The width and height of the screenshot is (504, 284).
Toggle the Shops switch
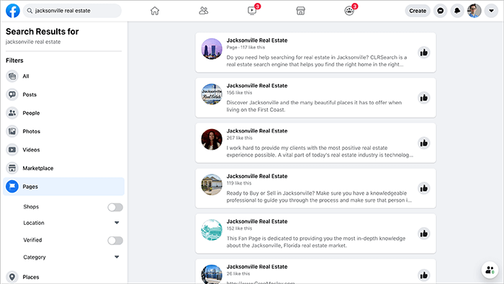[115, 207]
